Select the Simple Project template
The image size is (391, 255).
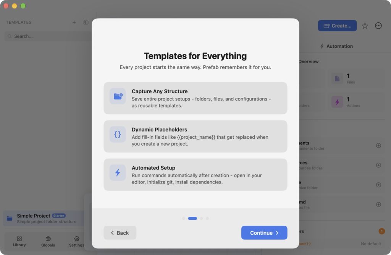click(44, 218)
